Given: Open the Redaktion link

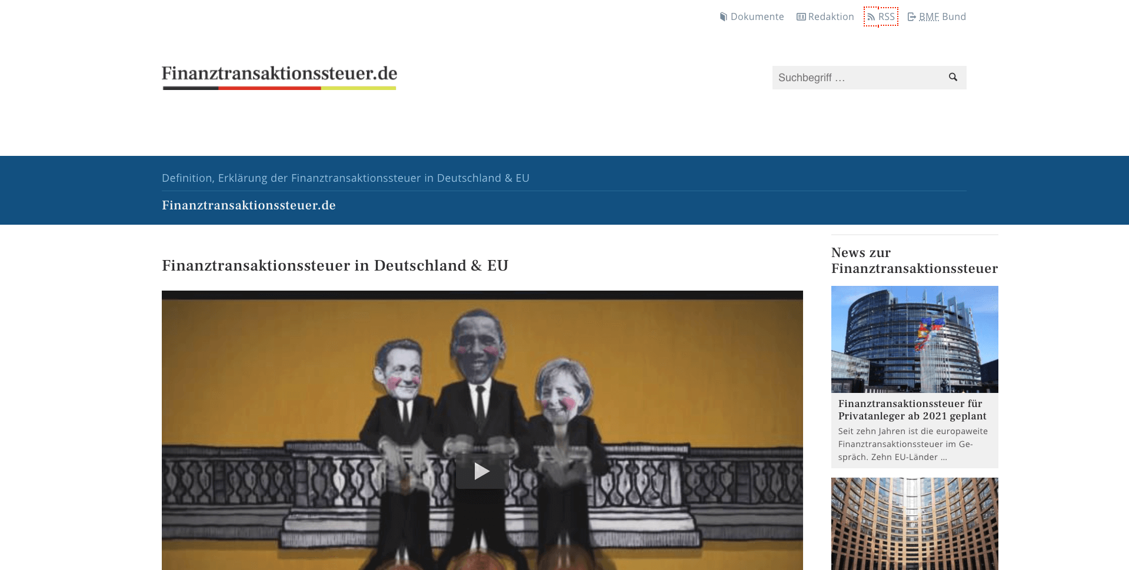Looking at the screenshot, I should point(825,16).
